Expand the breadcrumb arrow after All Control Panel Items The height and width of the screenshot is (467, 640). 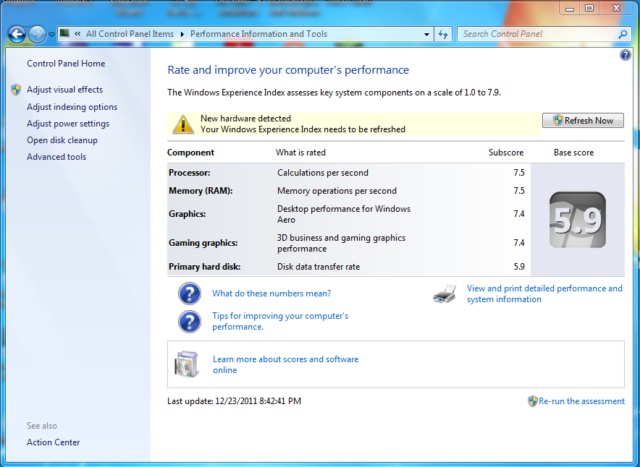182,34
